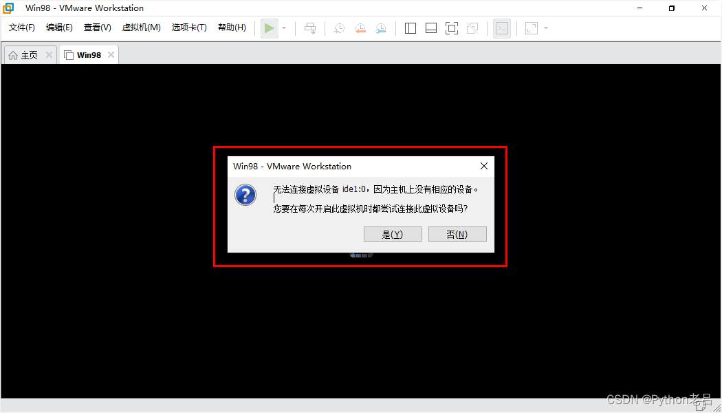The height and width of the screenshot is (413, 722).
Task: Open the 虚拟机(M) menu
Action: tap(142, 28)
